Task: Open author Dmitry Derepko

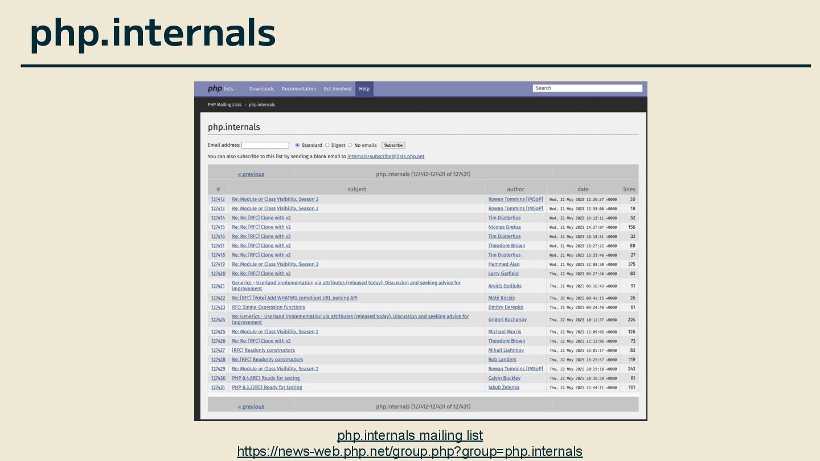Action: point(505,307)
